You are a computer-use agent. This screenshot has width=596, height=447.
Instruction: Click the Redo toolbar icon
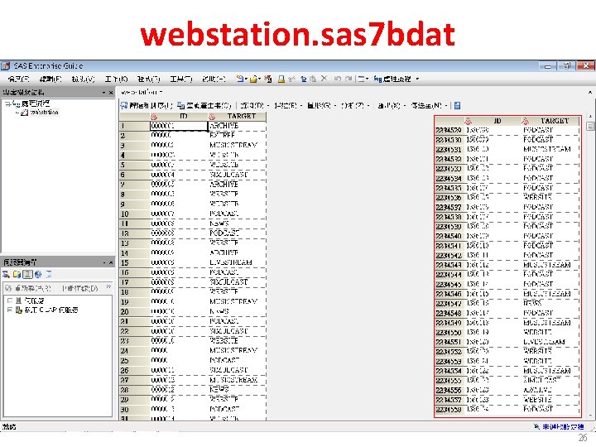tap(348, 79)
